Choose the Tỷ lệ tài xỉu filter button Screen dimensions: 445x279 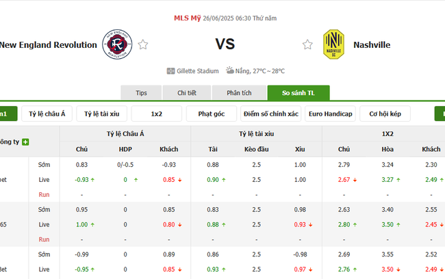click(x=101, y=114)
